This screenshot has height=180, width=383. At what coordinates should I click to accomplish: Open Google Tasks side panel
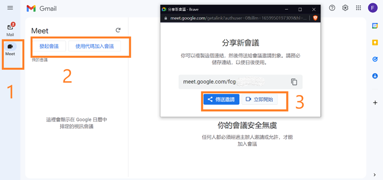point(375,59)
